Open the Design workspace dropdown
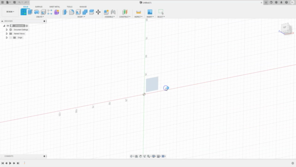This screenshot has height=167, width=296. (10, 12)
